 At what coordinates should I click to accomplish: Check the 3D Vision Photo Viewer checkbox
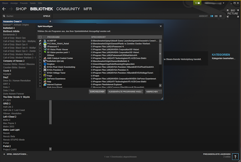click(x=40, y=50)
